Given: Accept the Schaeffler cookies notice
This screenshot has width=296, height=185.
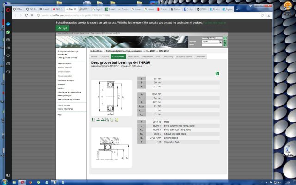Looking at the screenshot, I should [x=62, y=28].
